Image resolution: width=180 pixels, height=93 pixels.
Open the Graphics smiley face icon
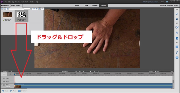coord(177,58)
